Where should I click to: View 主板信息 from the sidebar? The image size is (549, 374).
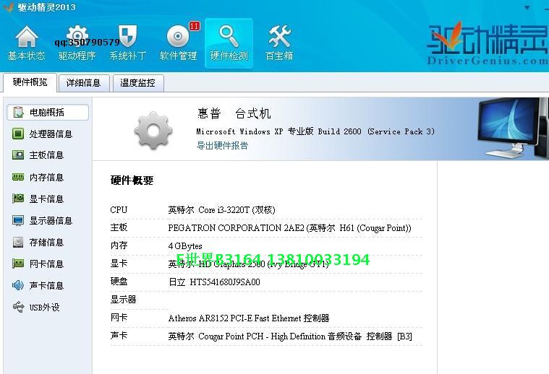(46, 155)
